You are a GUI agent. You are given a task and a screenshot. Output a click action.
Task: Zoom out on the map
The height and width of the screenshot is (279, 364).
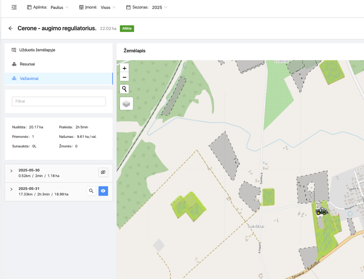[124, 77]
